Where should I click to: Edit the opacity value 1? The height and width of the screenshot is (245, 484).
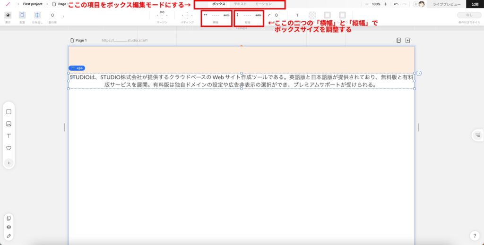297,15
